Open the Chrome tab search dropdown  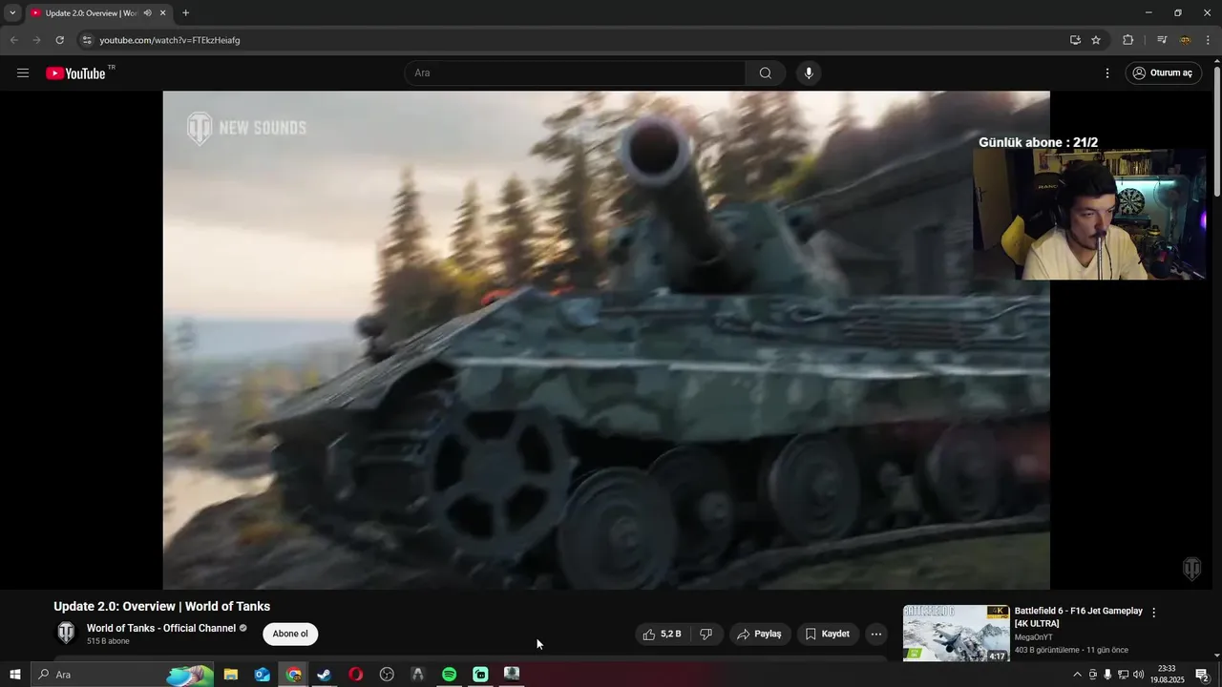(12, 13)
